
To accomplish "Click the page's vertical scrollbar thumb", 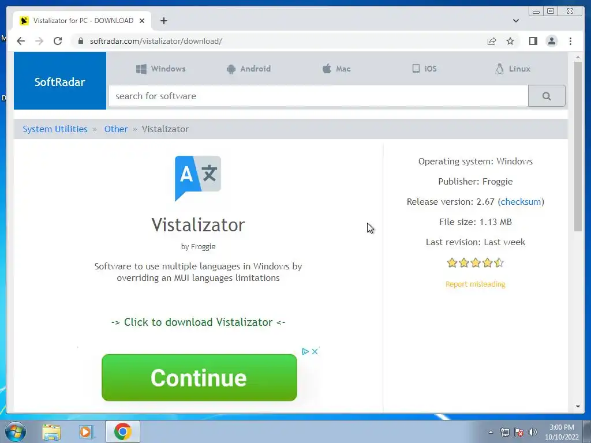I will coord(578,146).
